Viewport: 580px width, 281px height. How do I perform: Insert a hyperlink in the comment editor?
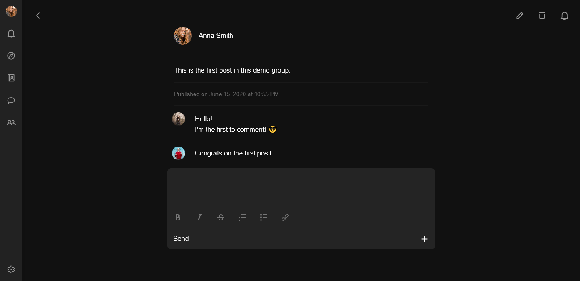tap(285, 217)
